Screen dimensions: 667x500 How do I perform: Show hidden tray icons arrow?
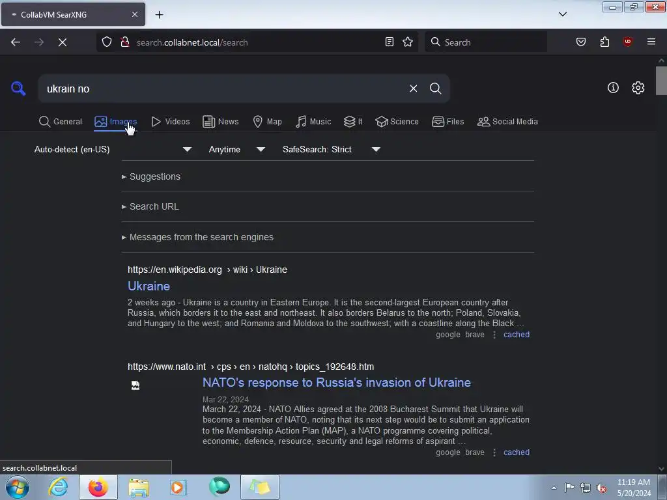tap(554, 488)
